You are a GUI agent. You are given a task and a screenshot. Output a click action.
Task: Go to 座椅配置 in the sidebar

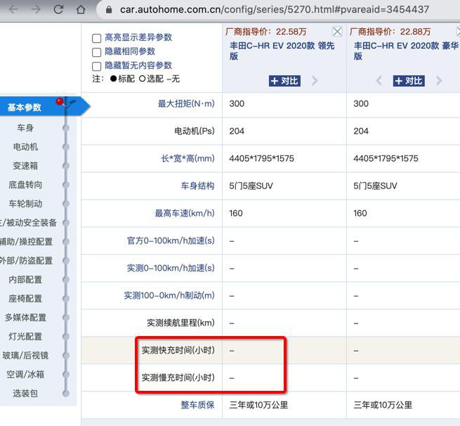(x=25, y=299)
